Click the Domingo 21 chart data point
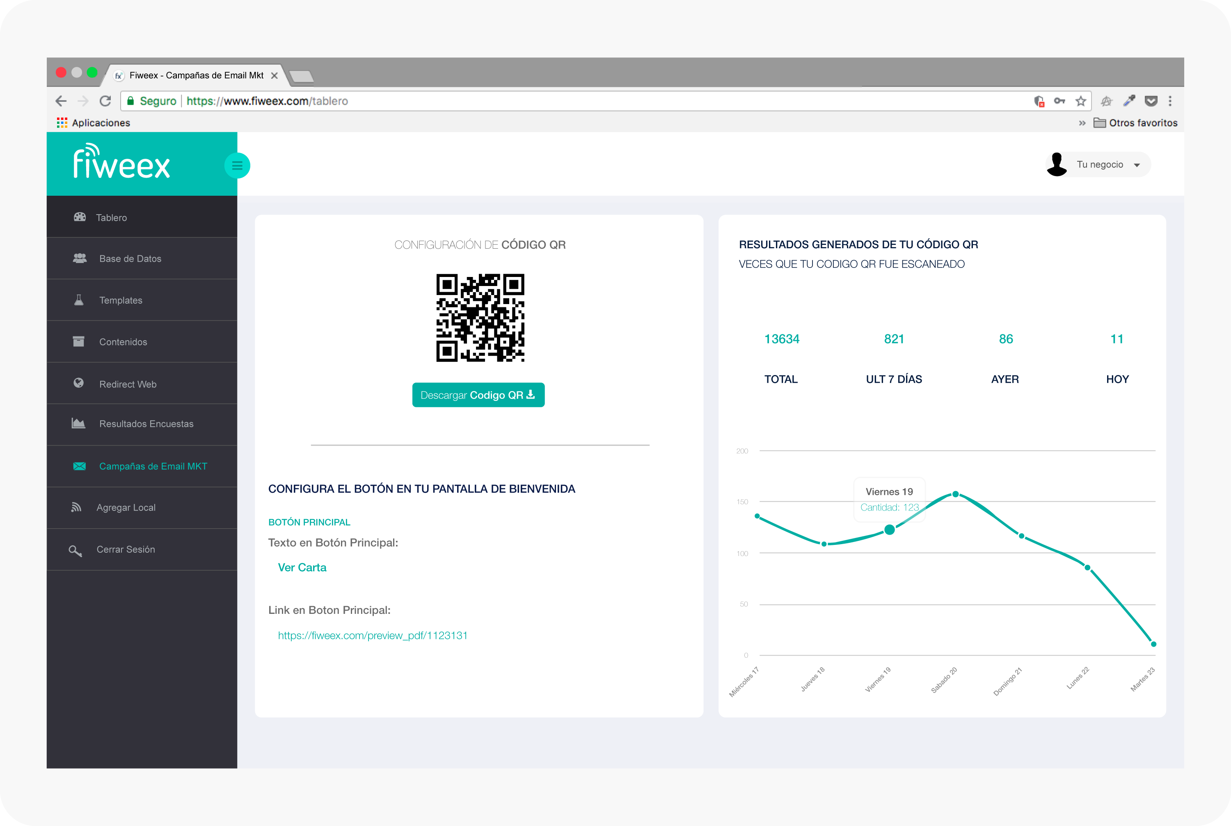The image size is (1231, 826). [1021, 536]
